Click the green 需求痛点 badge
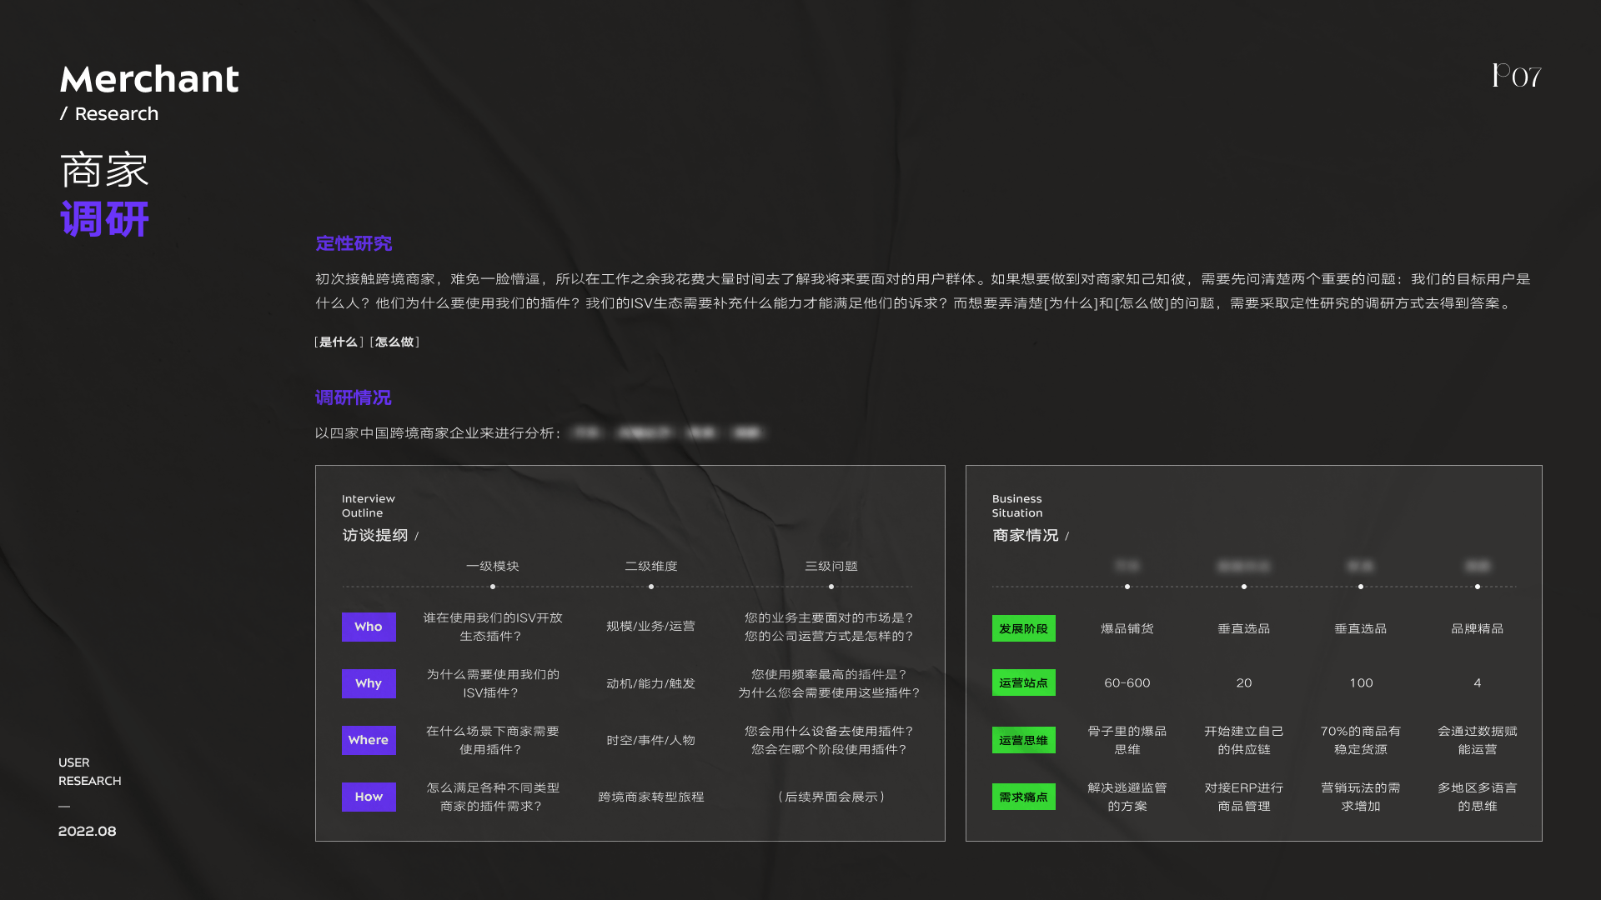The height and width of the screenshot is (900, 1601). click(1023, 797)
